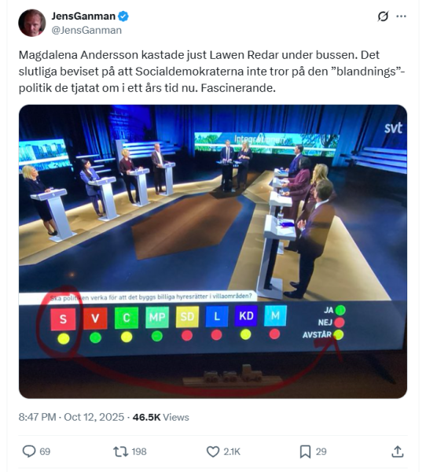Visit the @JensGanman handle link
This screenshot has width=426, height=472.
tap(86, 30)
